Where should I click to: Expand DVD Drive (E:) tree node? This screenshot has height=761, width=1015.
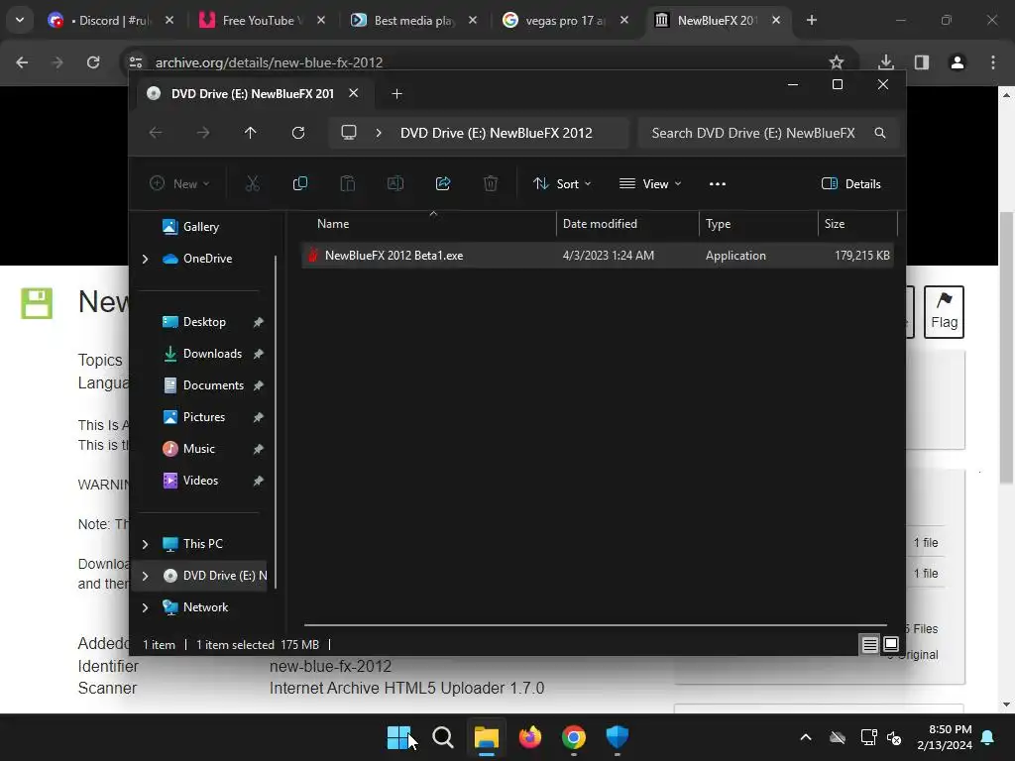pos(145,576)
